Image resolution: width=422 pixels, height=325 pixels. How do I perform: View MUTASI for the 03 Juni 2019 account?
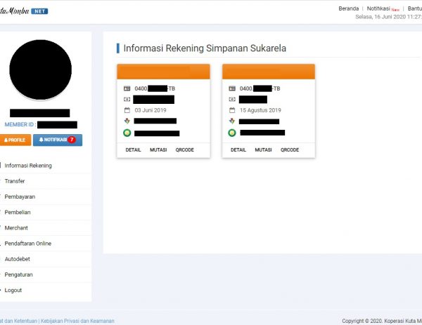[x=158, y=150]
